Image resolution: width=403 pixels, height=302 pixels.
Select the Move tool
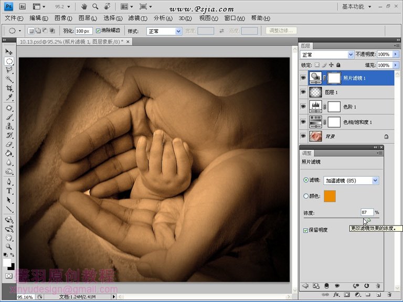9,51
